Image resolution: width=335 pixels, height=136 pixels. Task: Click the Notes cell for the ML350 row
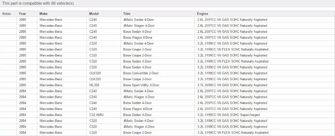pos(8,85)
